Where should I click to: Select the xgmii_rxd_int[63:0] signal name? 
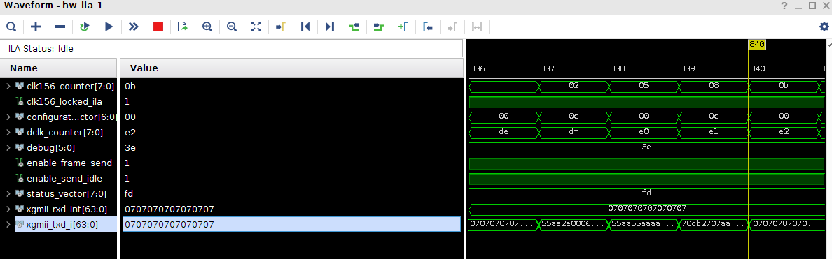[x=67, y=209]
